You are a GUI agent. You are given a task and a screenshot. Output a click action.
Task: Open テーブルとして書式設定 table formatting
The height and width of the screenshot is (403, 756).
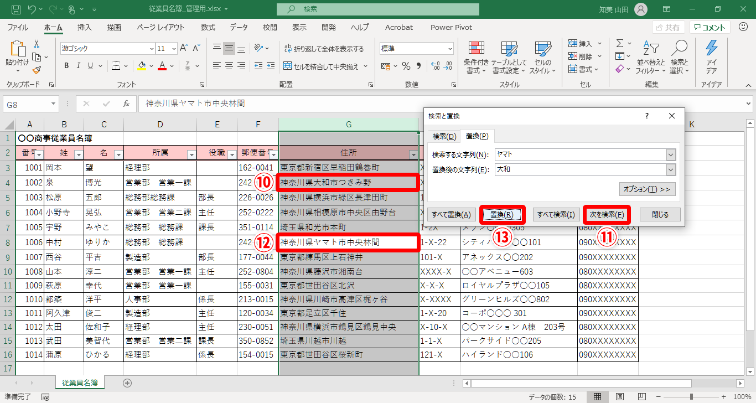click(x=509, y=58)
